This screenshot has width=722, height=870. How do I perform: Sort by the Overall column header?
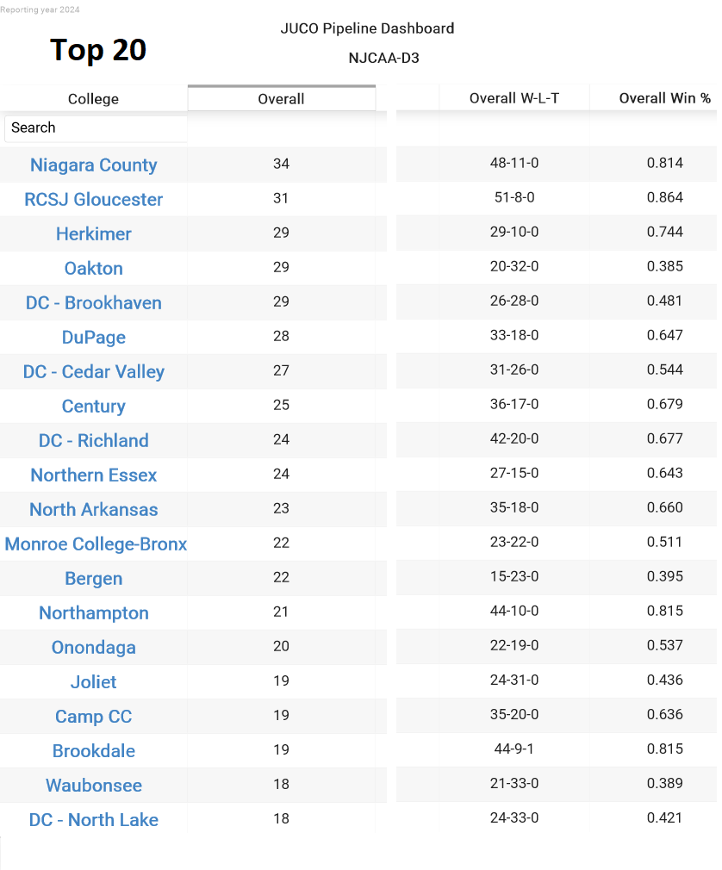pyautogui.click(x=282, y=99)
